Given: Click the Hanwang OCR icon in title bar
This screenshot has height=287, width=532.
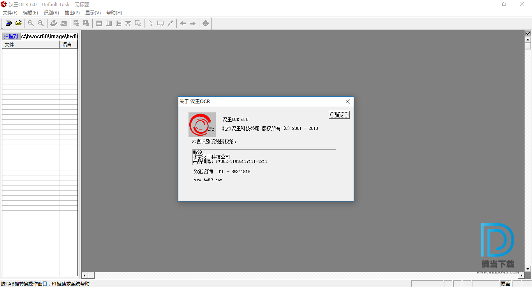Looking at the screenshot, I should [4, 4].
